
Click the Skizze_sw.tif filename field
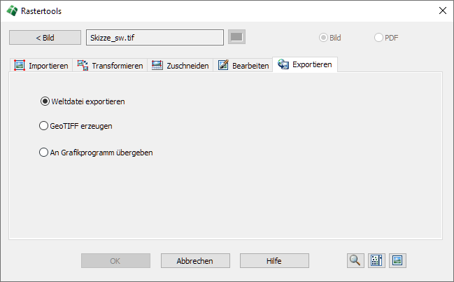point(154,37)
